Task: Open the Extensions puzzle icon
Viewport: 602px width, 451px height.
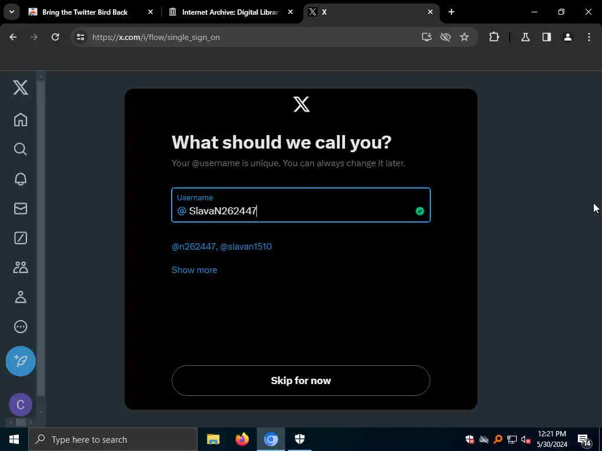Action: (494, 37)
